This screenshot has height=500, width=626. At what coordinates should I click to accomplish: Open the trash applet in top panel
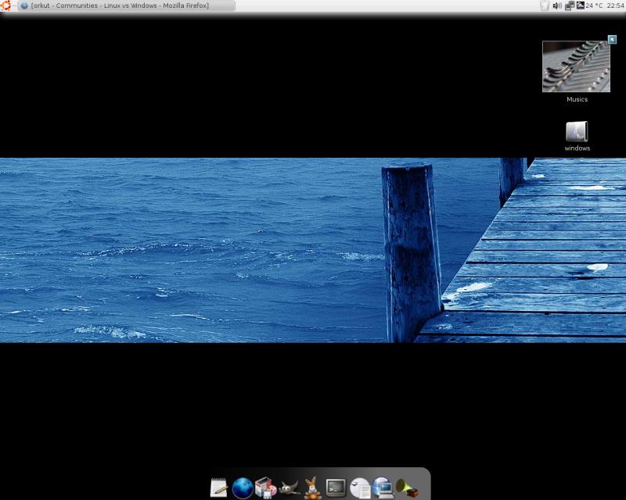tap(545, 5)
